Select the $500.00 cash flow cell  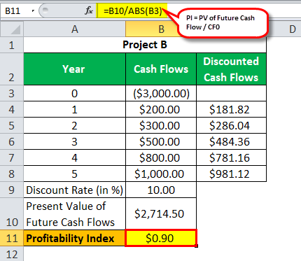(161, 141)
